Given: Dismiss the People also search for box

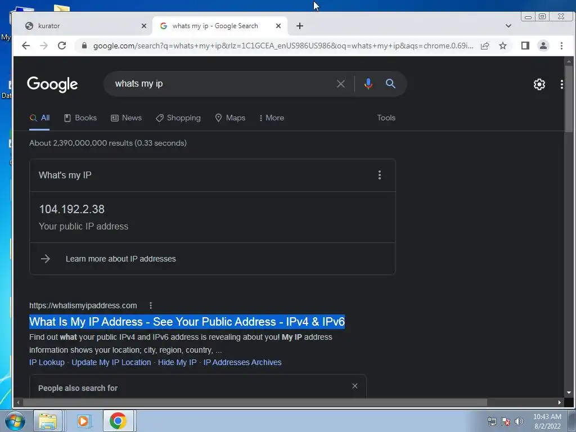Looking at the screenshot, I should 355,386.
